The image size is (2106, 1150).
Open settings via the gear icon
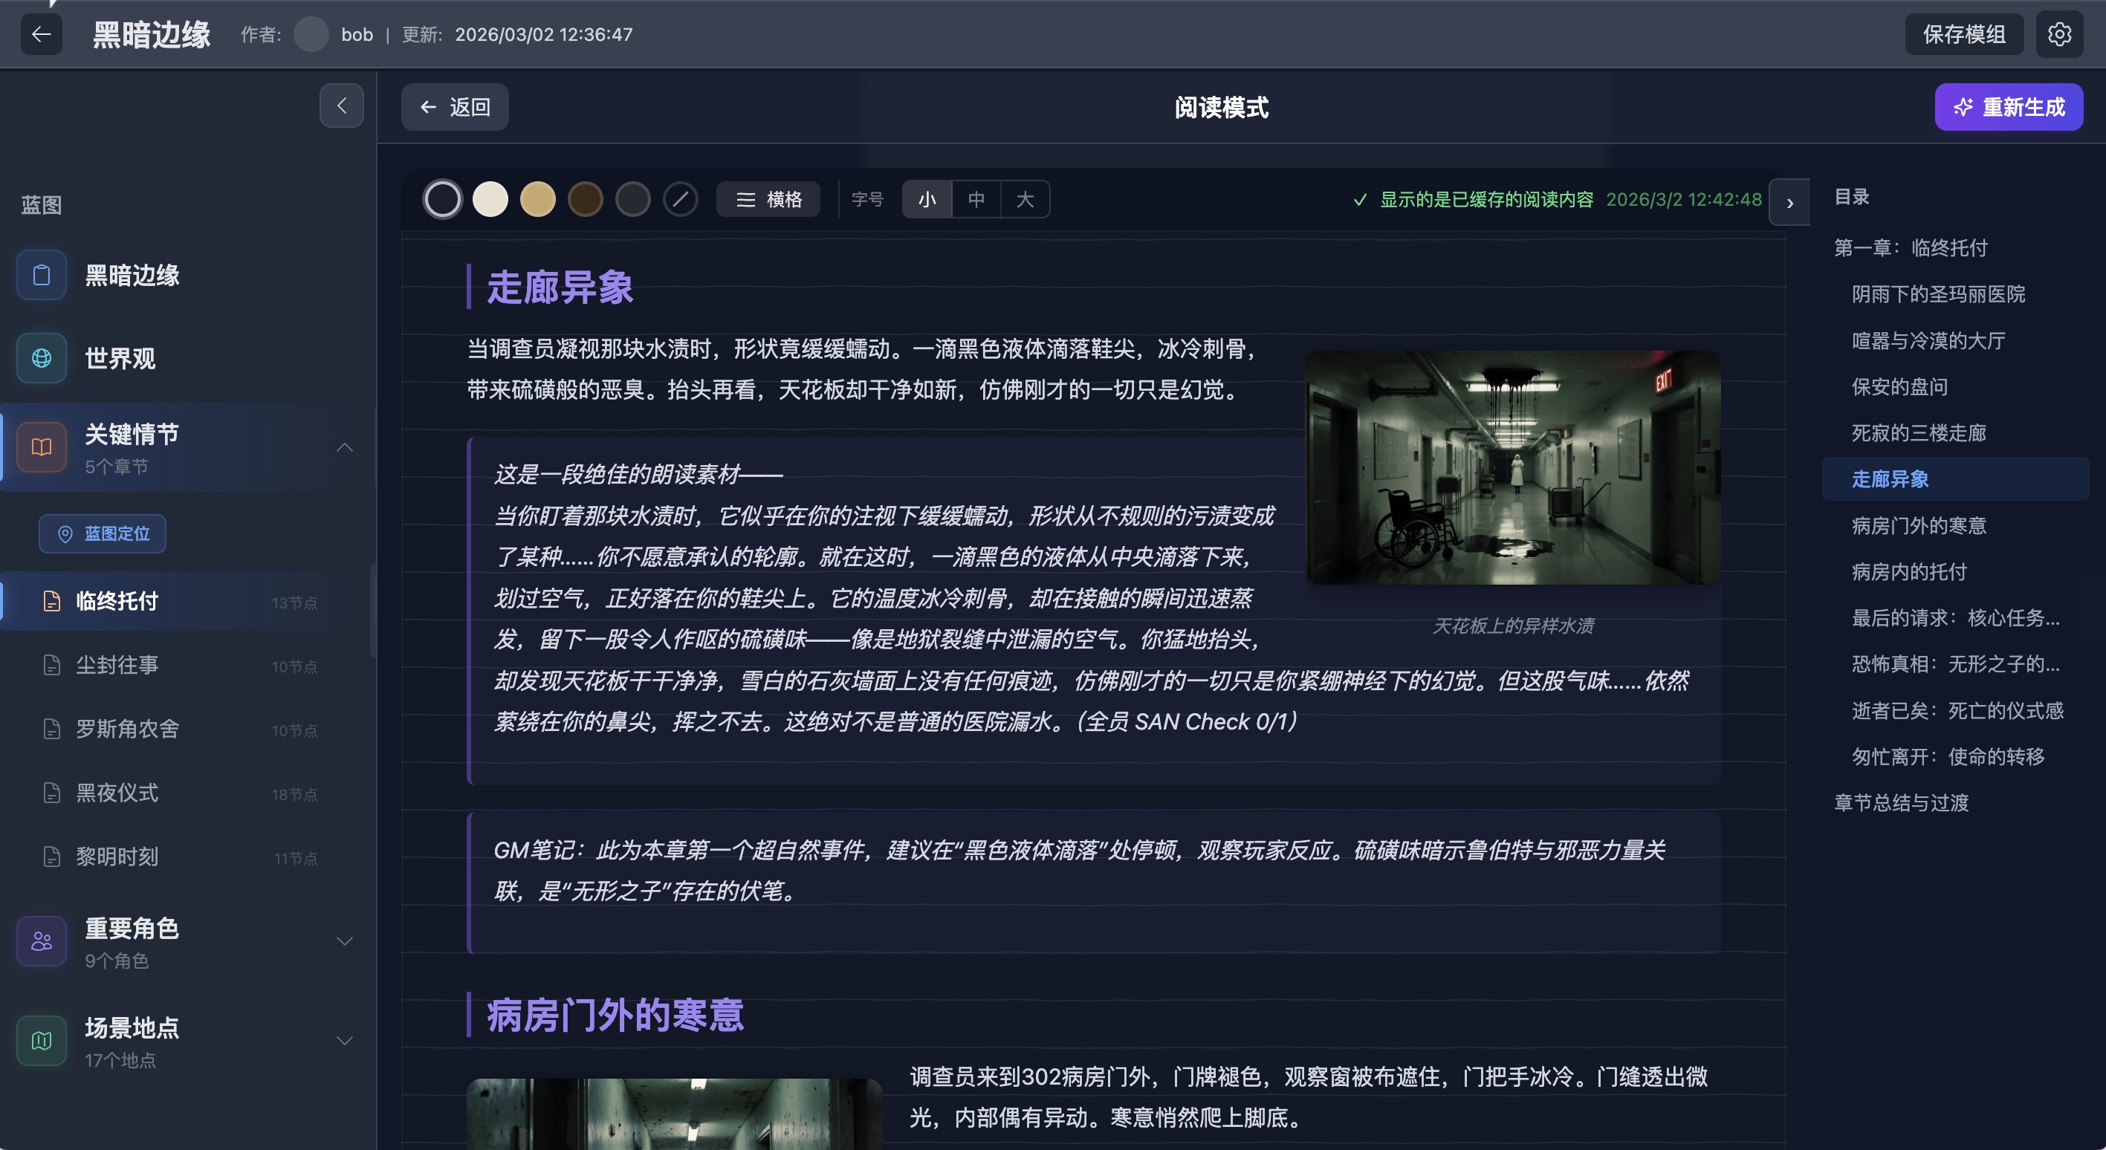click(x=2059, y=33)
